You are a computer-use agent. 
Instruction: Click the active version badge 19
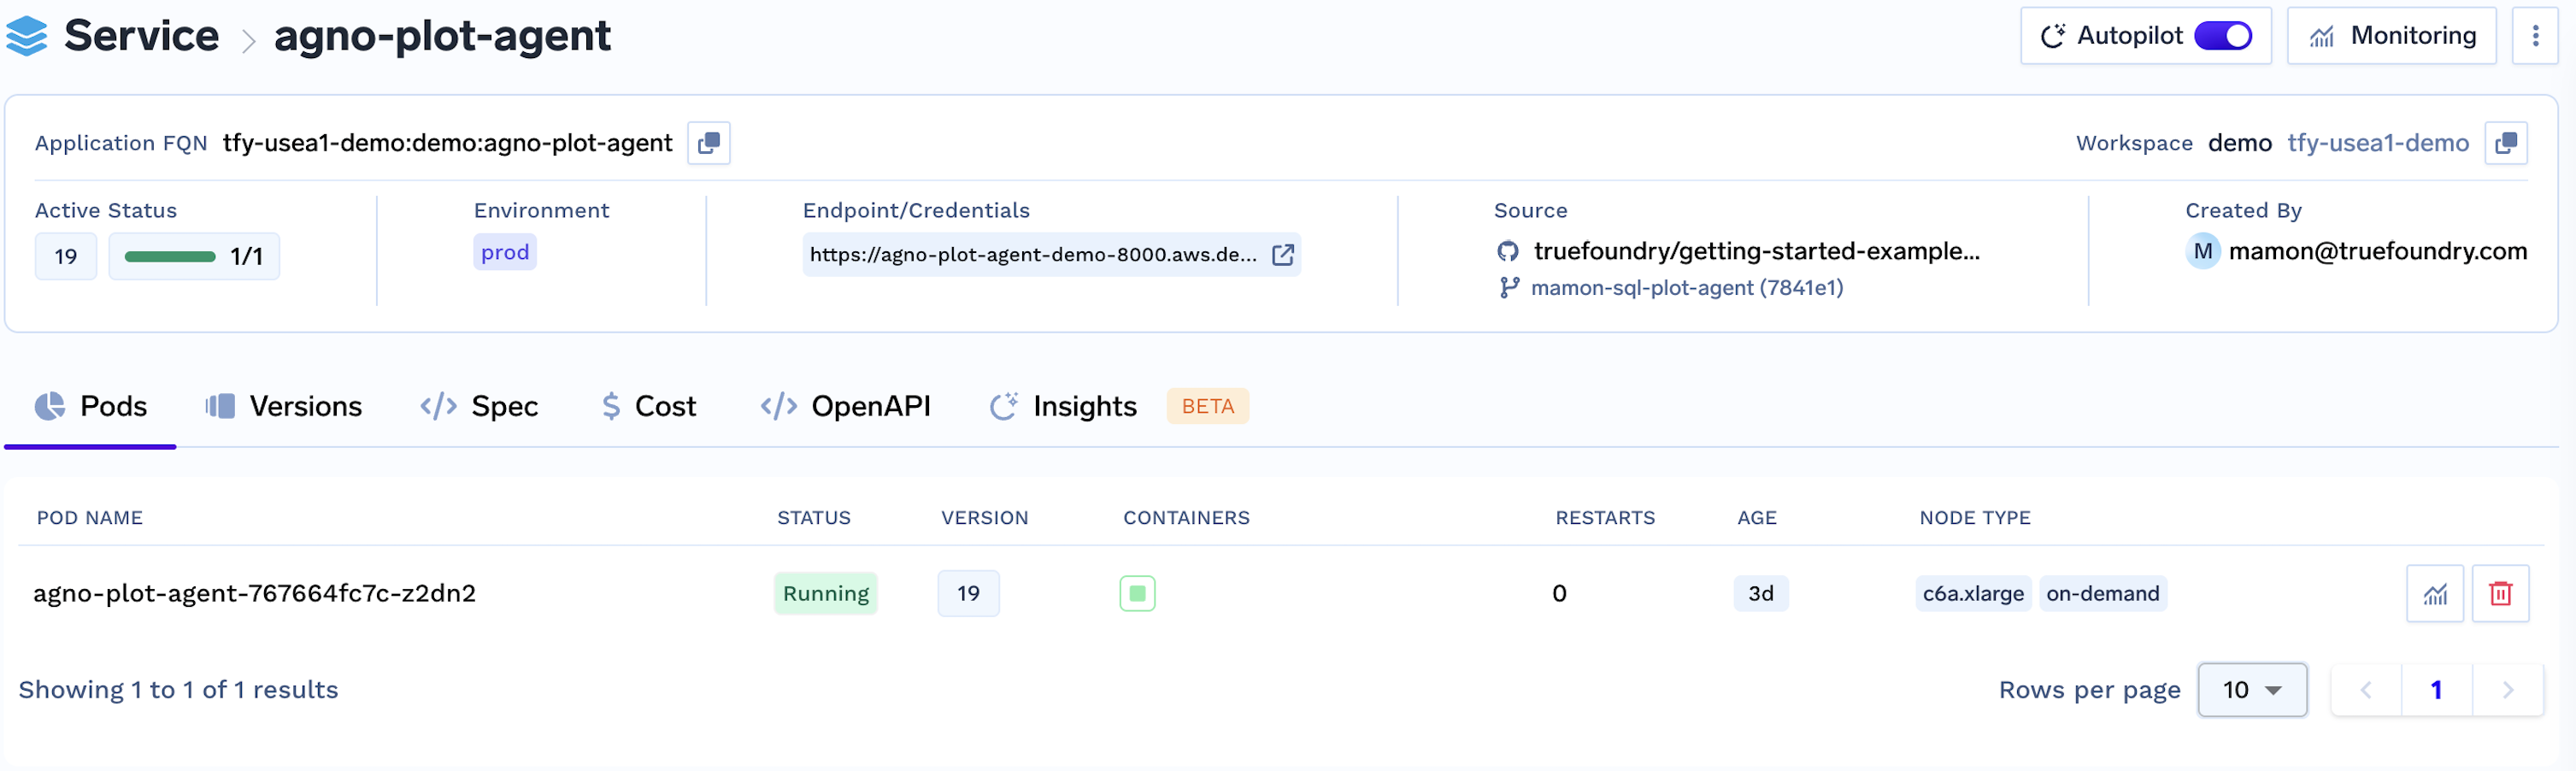[x=66, y=257]
